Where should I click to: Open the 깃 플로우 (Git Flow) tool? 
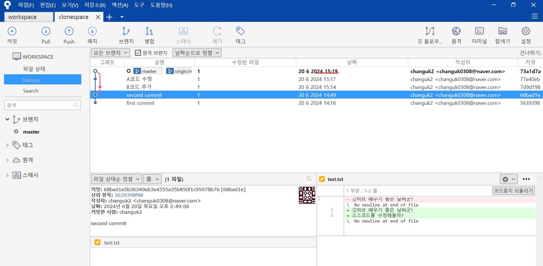pos(430,31)
